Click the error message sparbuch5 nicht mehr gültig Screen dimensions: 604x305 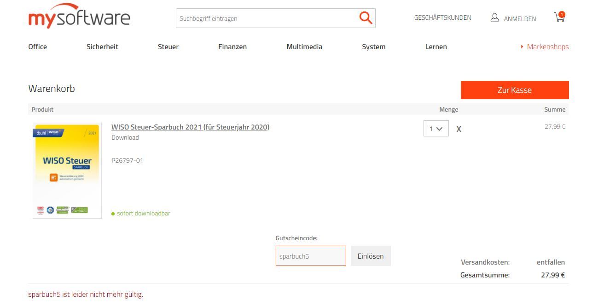pos(86,294)
